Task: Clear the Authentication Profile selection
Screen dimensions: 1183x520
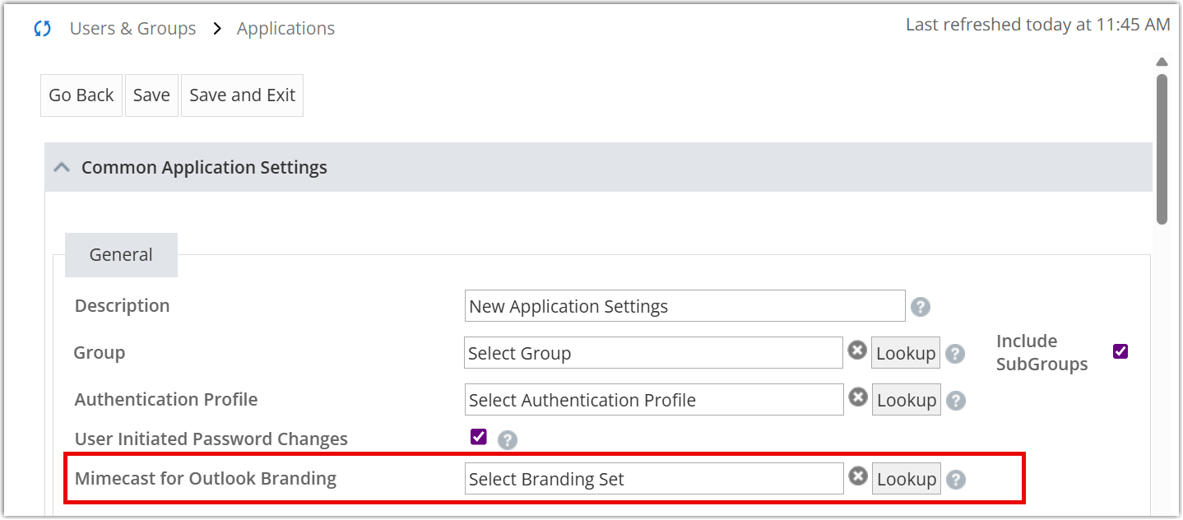Action: click(x=858, y=397)
